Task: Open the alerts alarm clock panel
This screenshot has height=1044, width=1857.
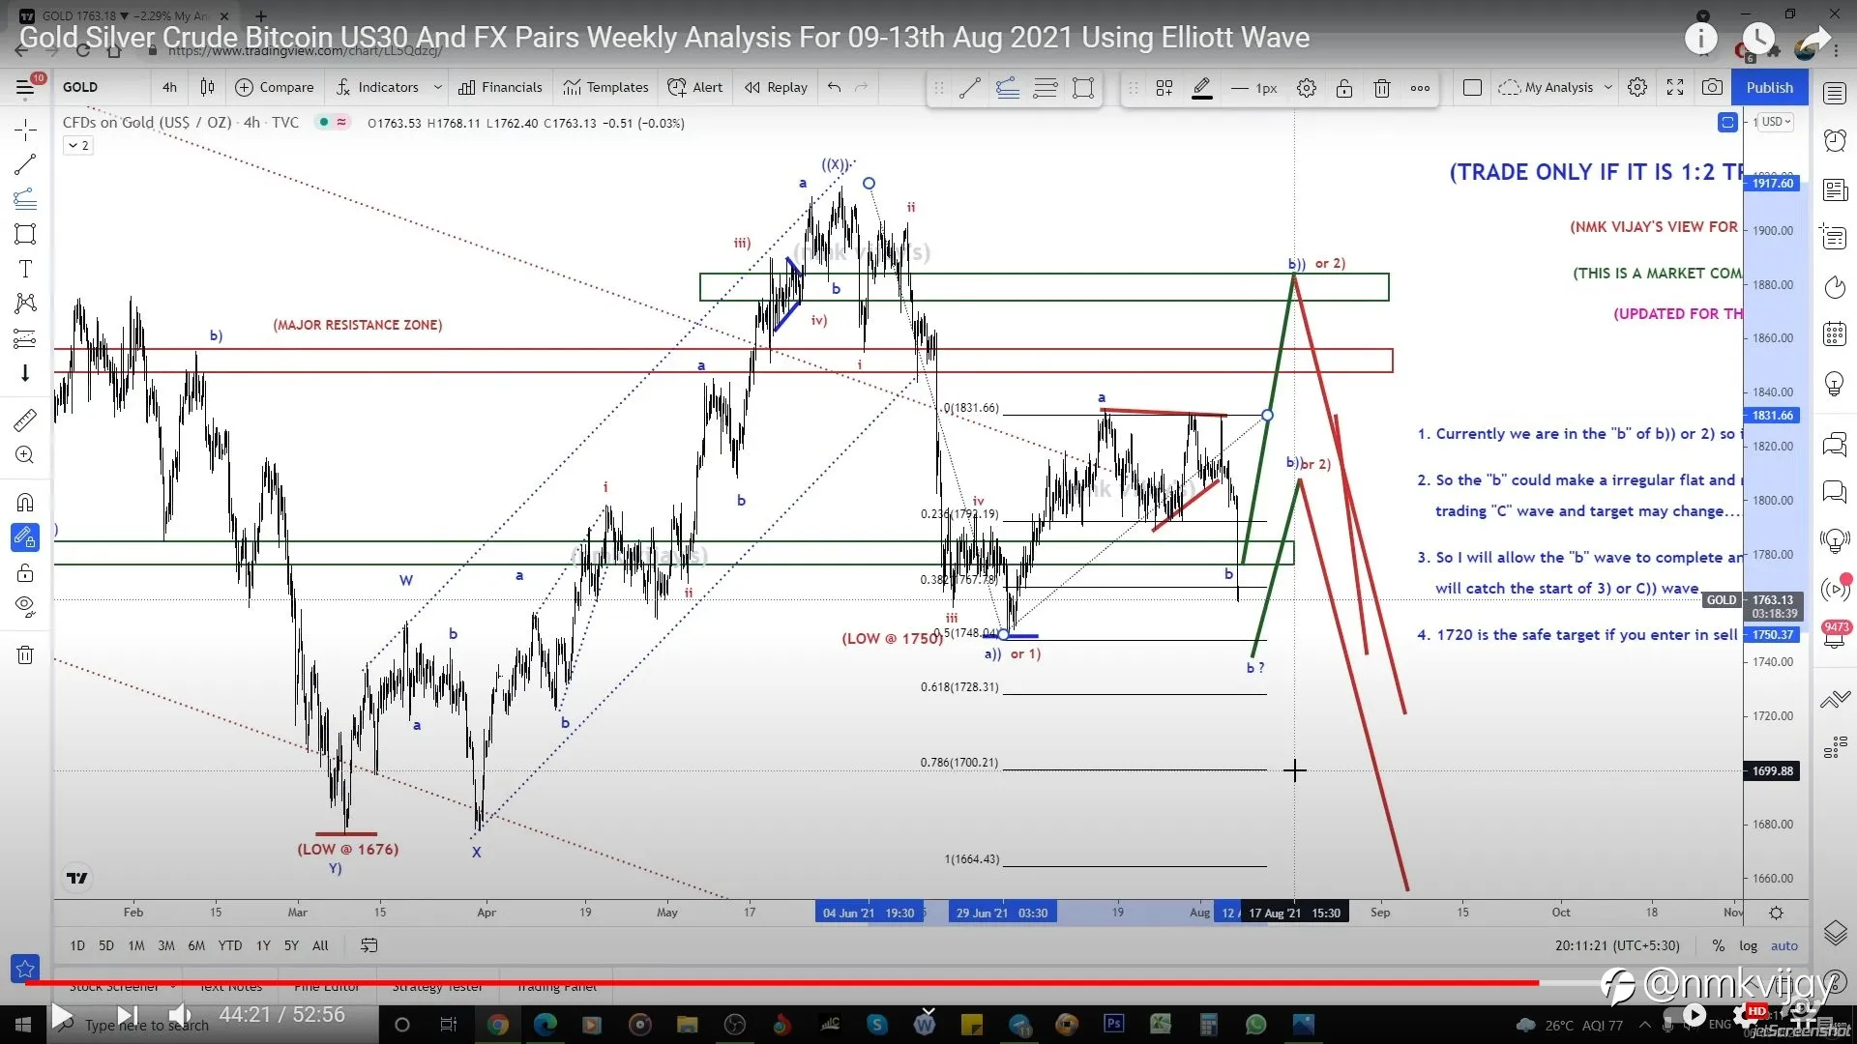Action: [x=1835, y=141]
